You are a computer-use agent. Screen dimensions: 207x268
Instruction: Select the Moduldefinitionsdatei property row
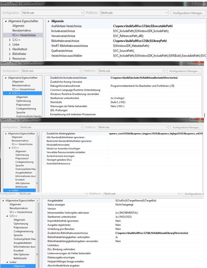point(122,145)
